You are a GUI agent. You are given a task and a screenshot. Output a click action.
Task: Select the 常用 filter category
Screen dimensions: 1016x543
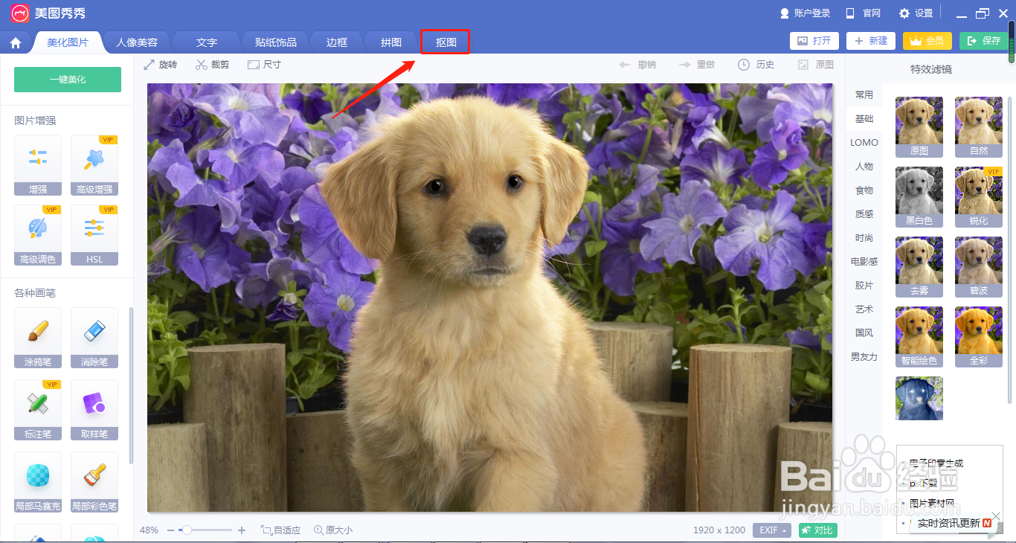(864, 95)
